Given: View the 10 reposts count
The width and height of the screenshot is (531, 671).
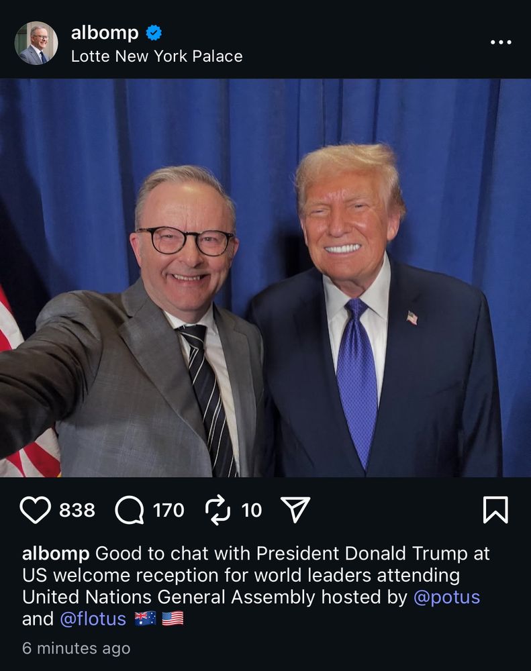Looking at the screenshot, I should (251, 510).
